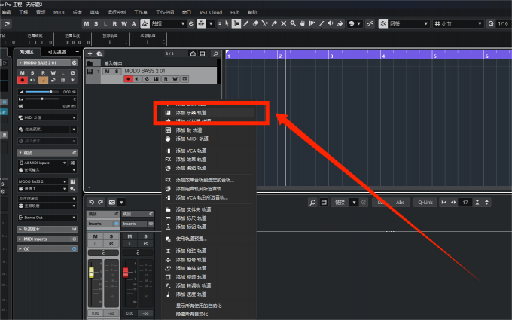This screenshot has height=320, width=512.
Task: Open Edit Instrument keyboard icon on MODO BASS track
Action: [157, 79]
